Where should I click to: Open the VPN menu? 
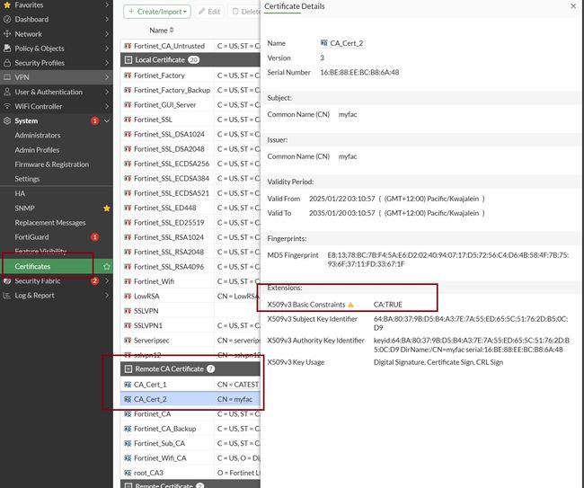point(56,77)
